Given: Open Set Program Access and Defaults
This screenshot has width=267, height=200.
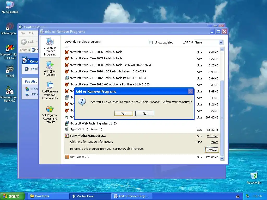Looking at the screenshot, I should pos(50,114).
